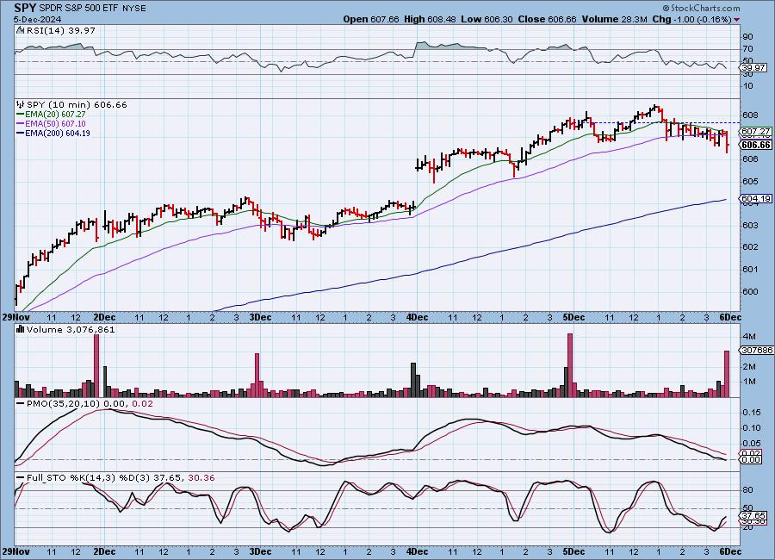The width and height of the screenshot is (775, 560).
Task: Click the 29Nov label on bottom stochastic axis
Action: pyautogui.click(x=15, y=551)
